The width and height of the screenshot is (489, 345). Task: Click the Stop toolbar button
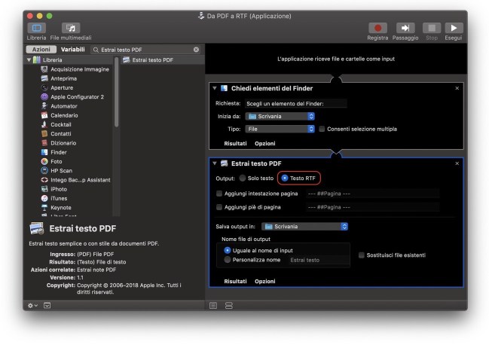432,28
